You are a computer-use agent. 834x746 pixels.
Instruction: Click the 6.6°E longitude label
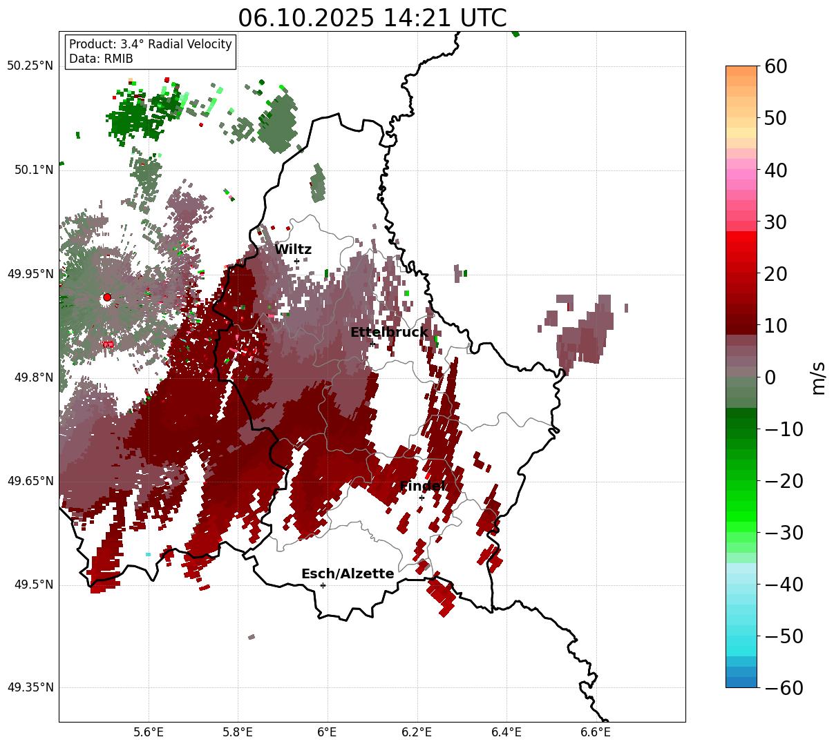(596, 732)
